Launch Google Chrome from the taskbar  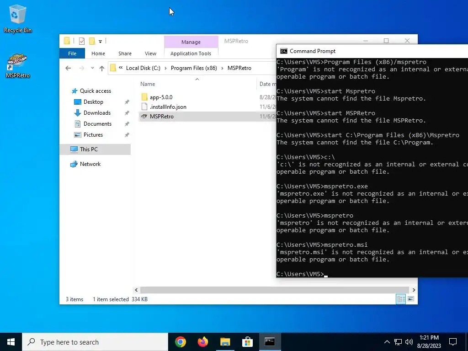(x=181, y=342)
